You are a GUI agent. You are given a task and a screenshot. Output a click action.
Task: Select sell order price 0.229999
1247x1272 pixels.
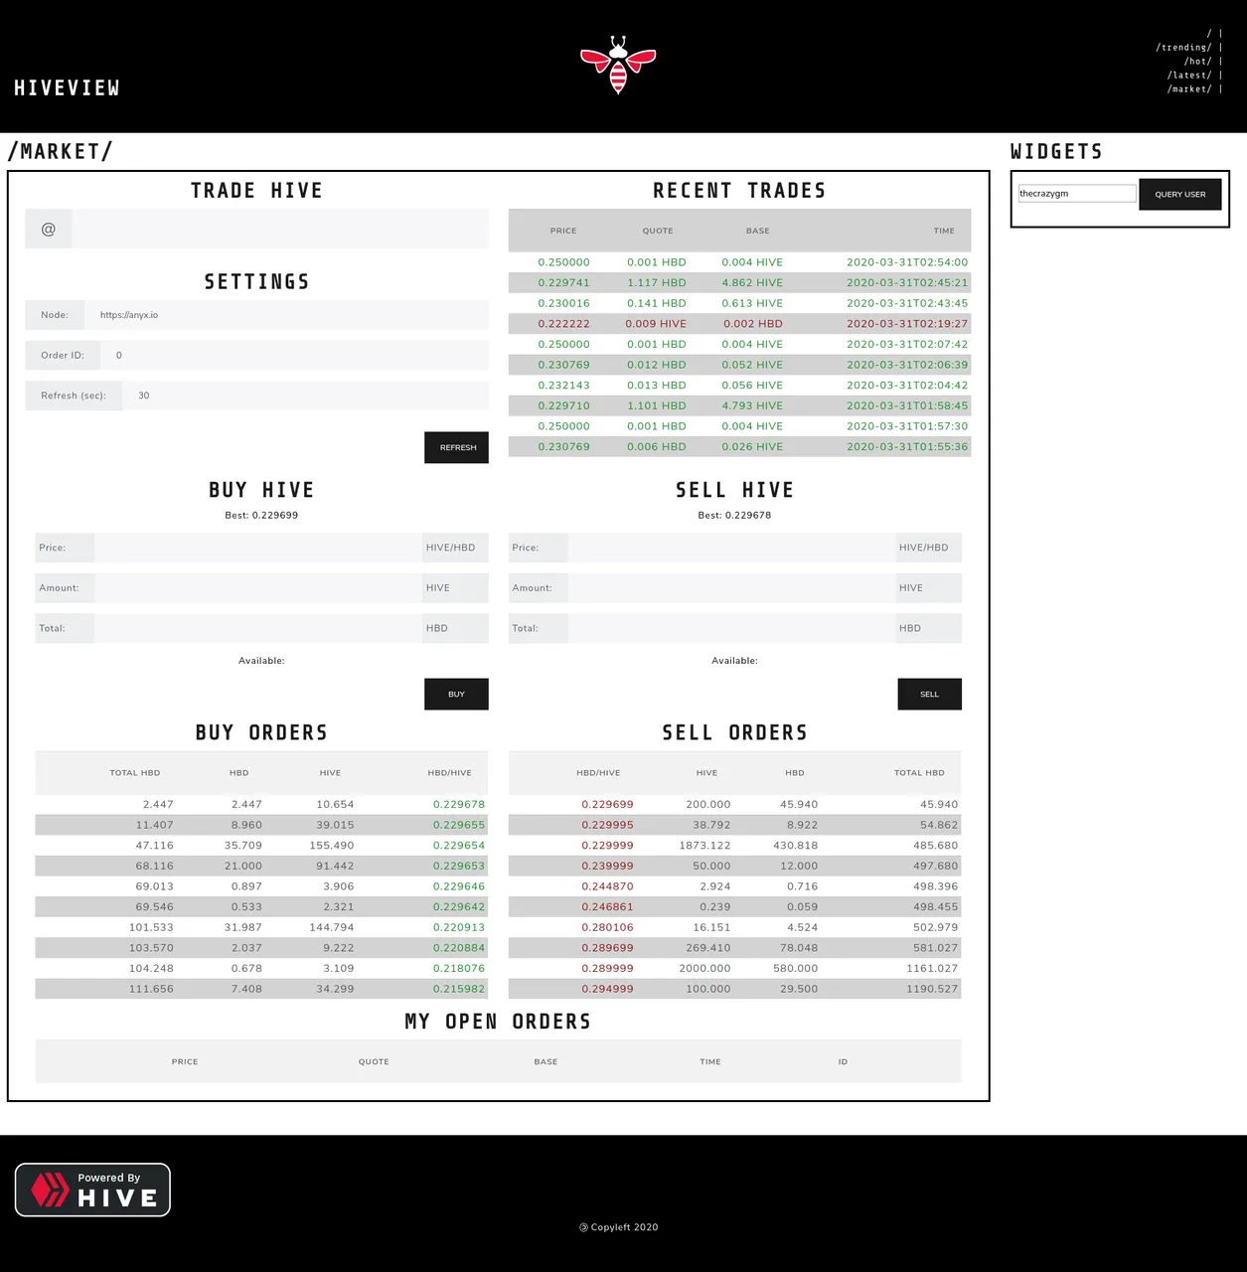607,846
